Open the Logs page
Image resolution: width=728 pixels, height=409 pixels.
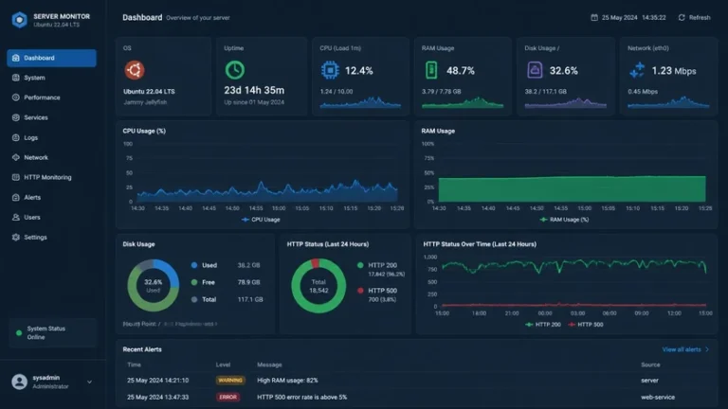tap(51, 137)
